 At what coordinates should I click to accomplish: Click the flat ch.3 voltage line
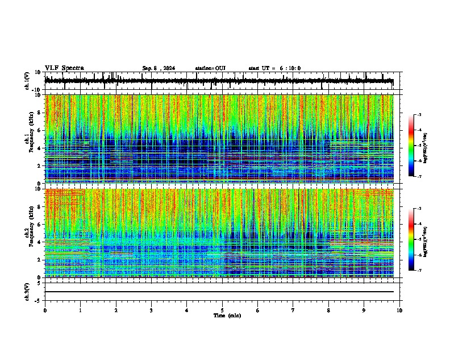(219, 292)
